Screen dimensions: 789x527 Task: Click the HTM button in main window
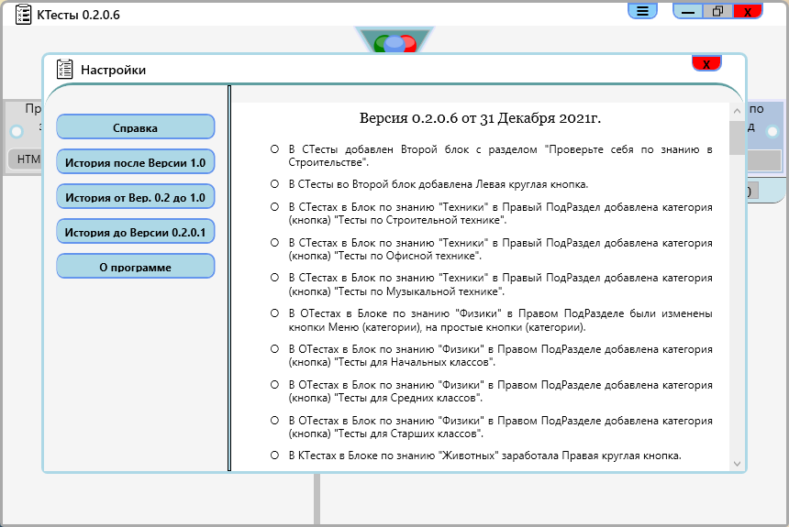pyautogui.click(x=27, y=159)
